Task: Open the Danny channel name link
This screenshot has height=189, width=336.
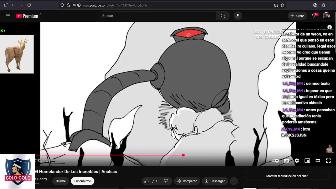Action: click(41, 179)
